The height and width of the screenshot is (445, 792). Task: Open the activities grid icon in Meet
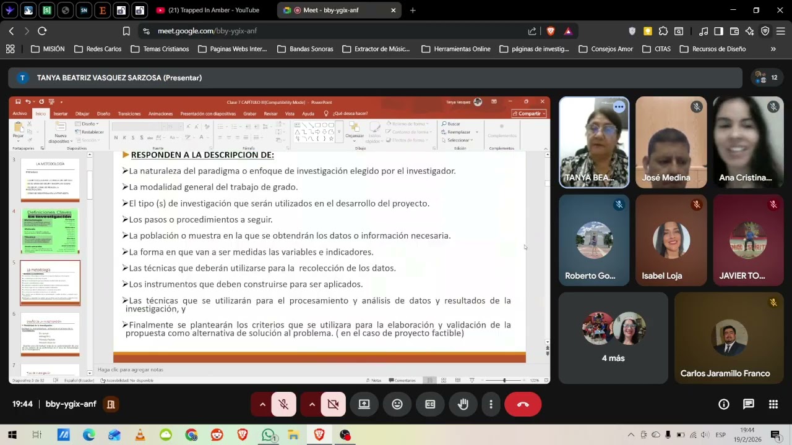(773, 404)
